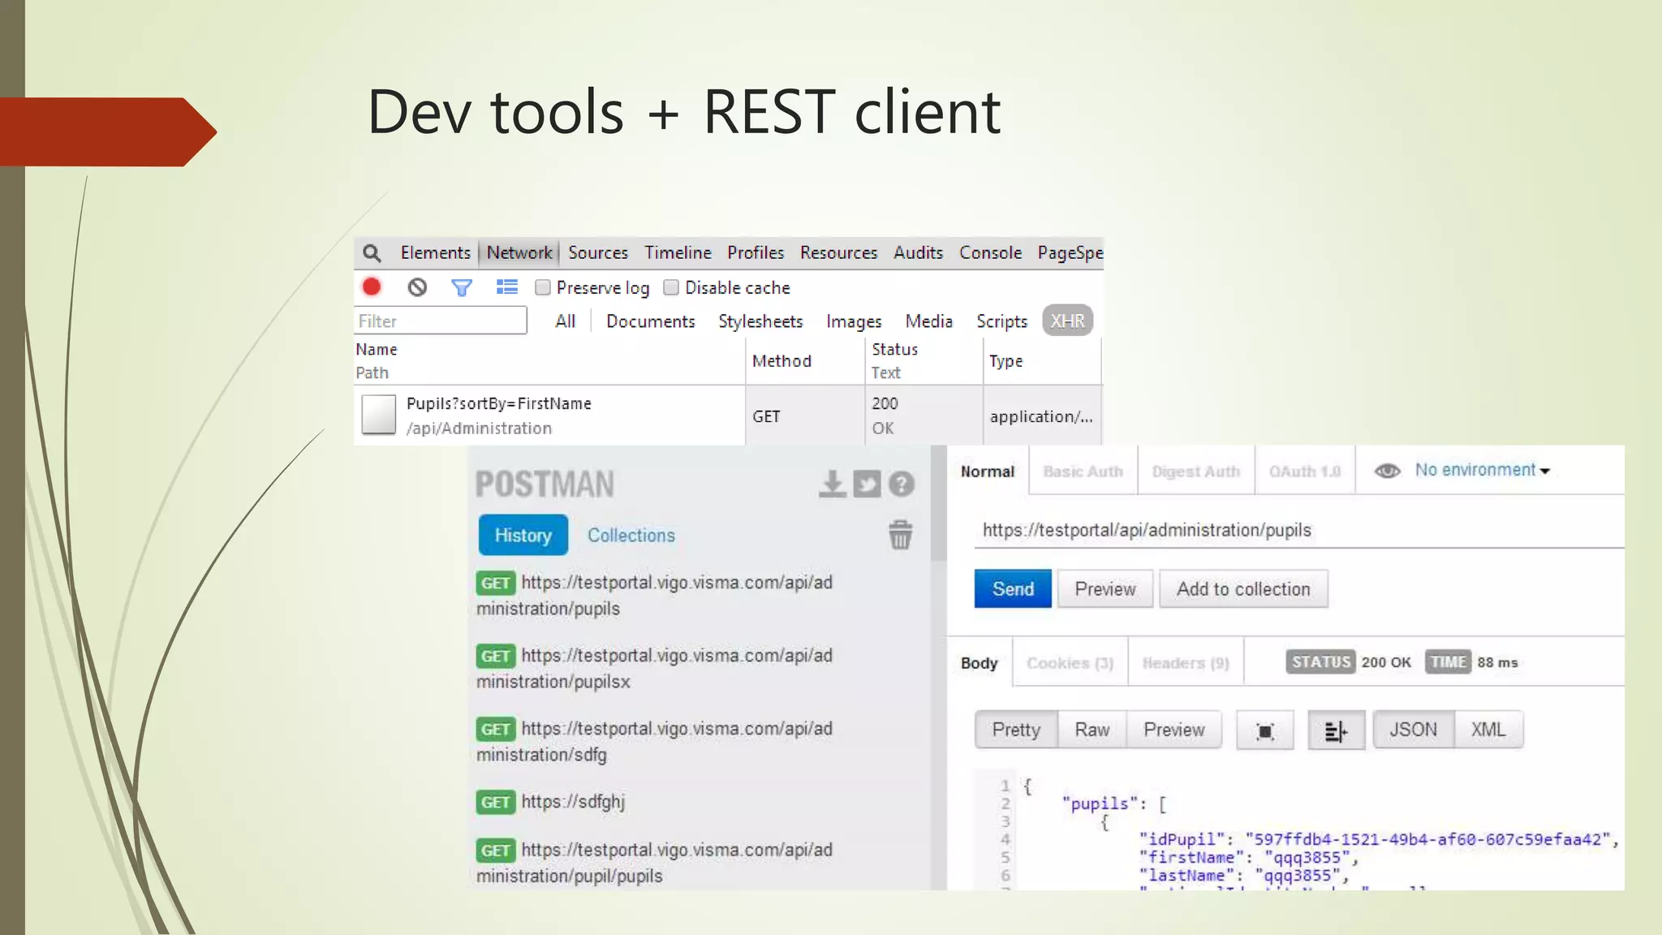Select the Normal auth tab
Viewport: 1662px width, 935px height.
[987, 472]
